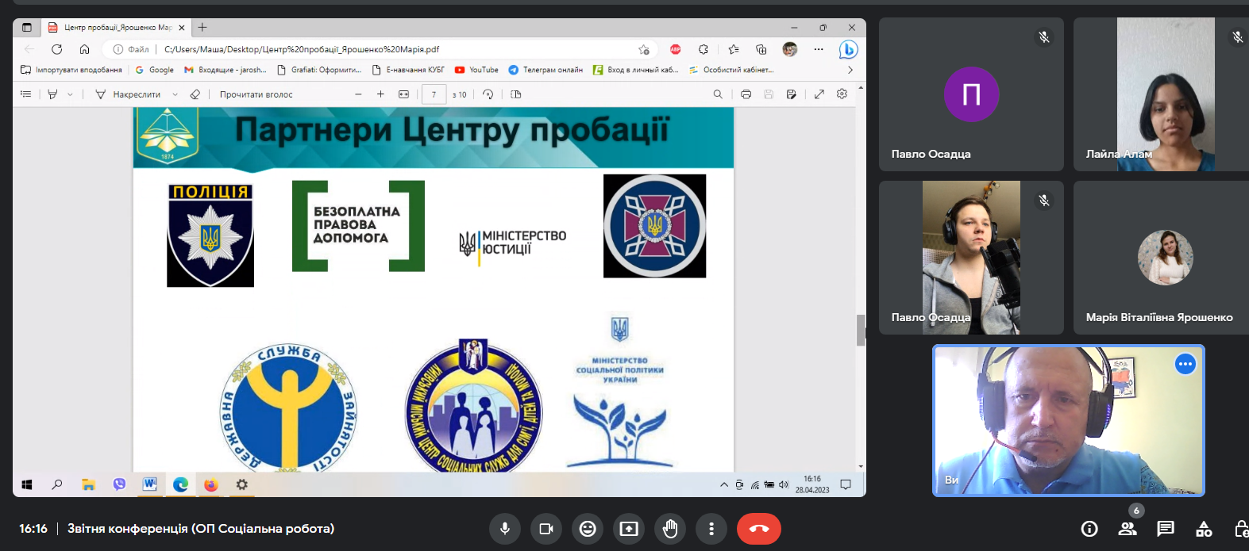The image size is (1249, 551).
Task: Click the address bar with the PDF path
Action: point(381,49)
